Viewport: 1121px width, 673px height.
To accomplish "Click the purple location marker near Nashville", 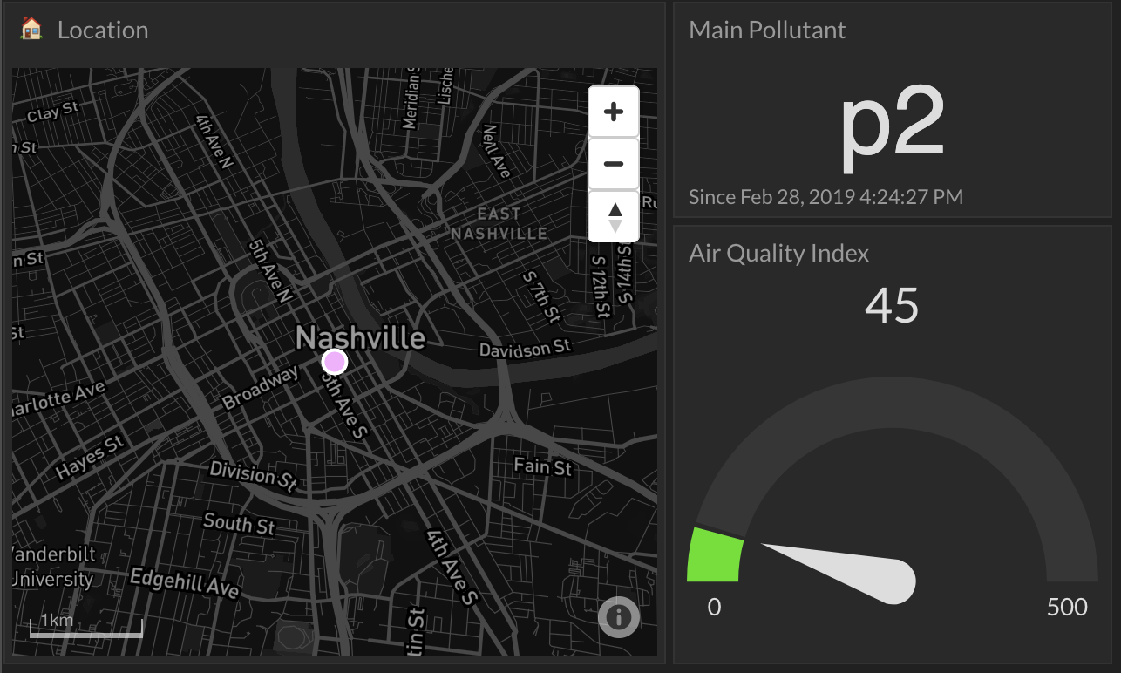I will coord(334,361).
